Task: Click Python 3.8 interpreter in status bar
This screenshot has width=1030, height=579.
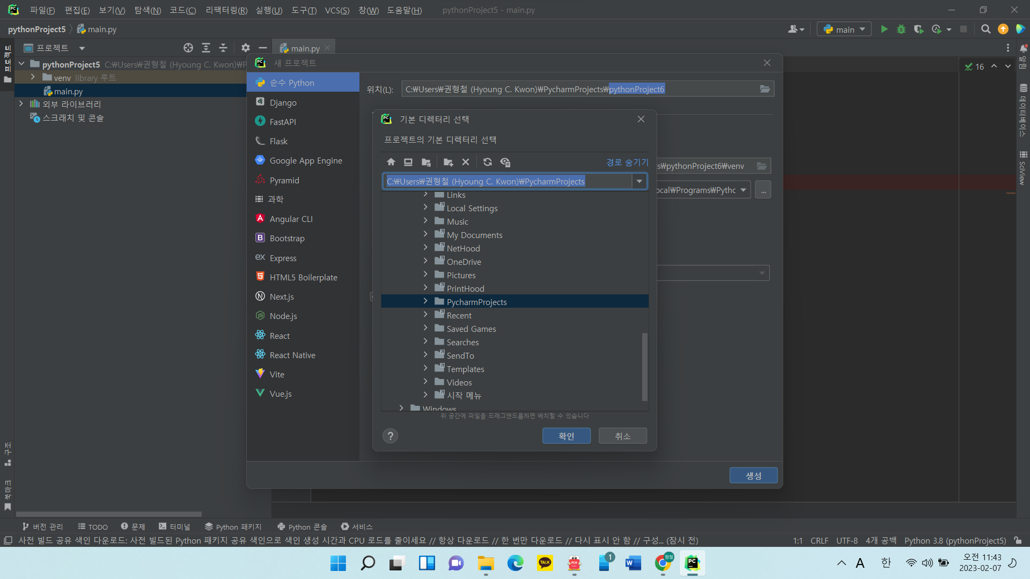Action: [x=955, y=540]
